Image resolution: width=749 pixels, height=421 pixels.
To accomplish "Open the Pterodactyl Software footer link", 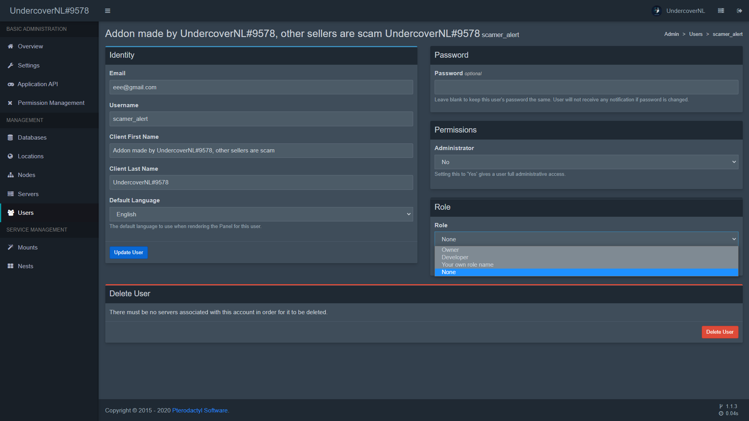I will (201, 410).
